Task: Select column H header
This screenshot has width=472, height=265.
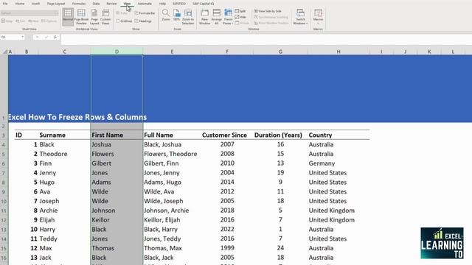Action: [x=339, y=52]
